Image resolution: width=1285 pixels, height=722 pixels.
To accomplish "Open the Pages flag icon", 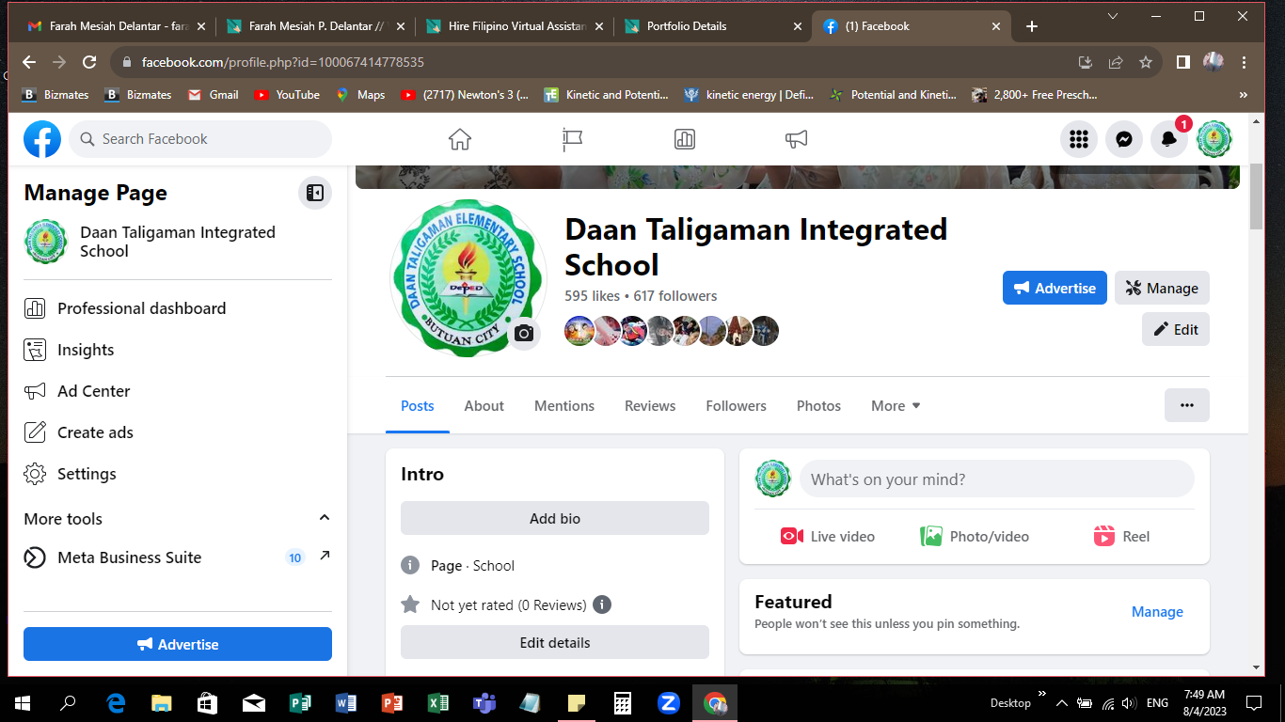I will coord(572,139).
